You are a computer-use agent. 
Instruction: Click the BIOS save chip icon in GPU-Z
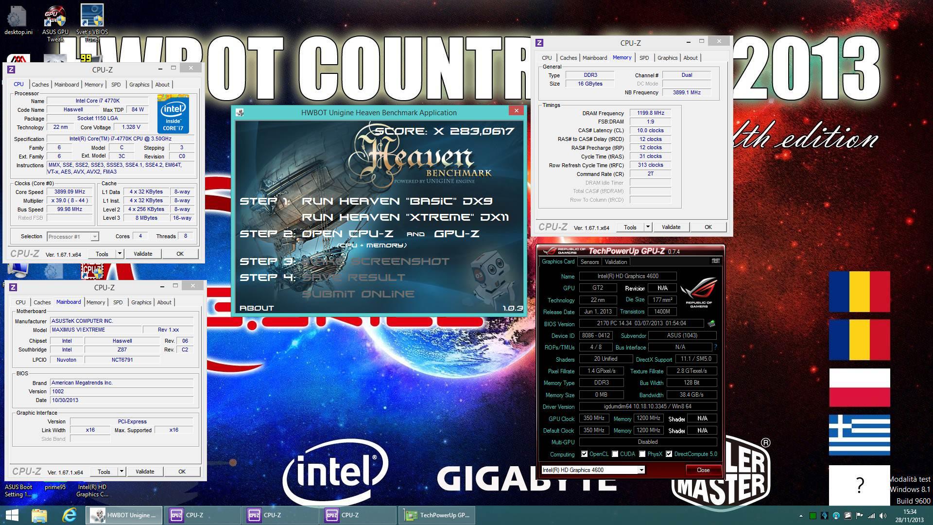tap(711, 323)
